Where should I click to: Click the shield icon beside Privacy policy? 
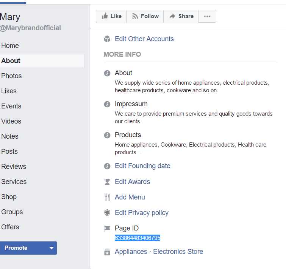pos(107,213)
